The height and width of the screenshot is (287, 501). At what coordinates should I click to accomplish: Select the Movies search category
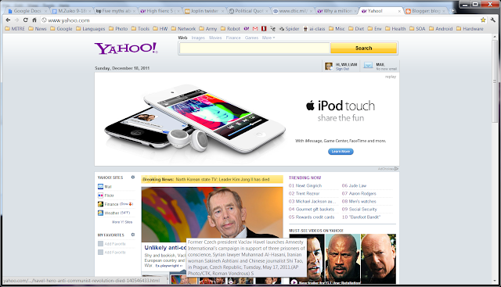pyautogui.click(x=215, y=38)
